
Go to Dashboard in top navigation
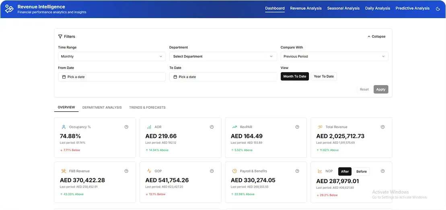pyautogui.click(x=275, y=8)
